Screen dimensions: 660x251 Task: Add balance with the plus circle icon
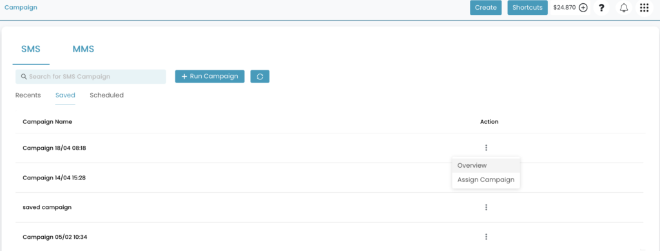pyautogui.click(x=583, y=8)
